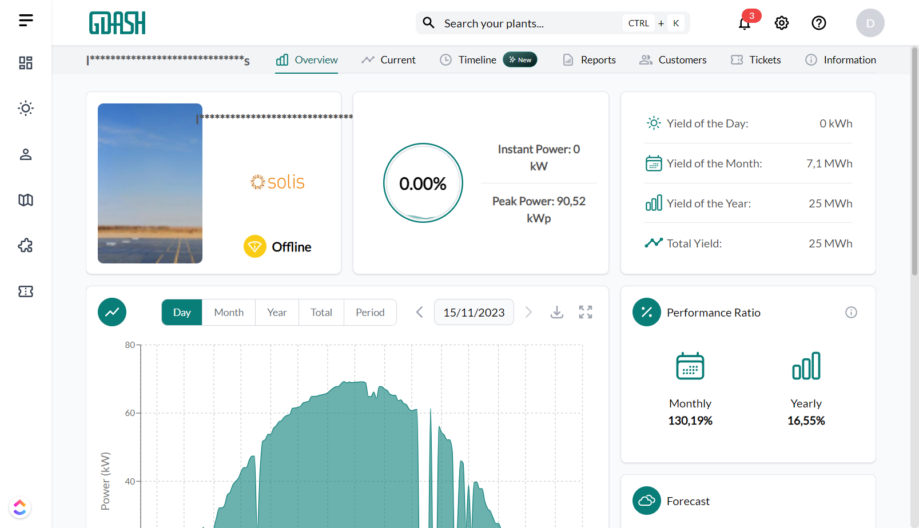
Task: Open the ClickUp floating widget
Action: coord(20,507)
